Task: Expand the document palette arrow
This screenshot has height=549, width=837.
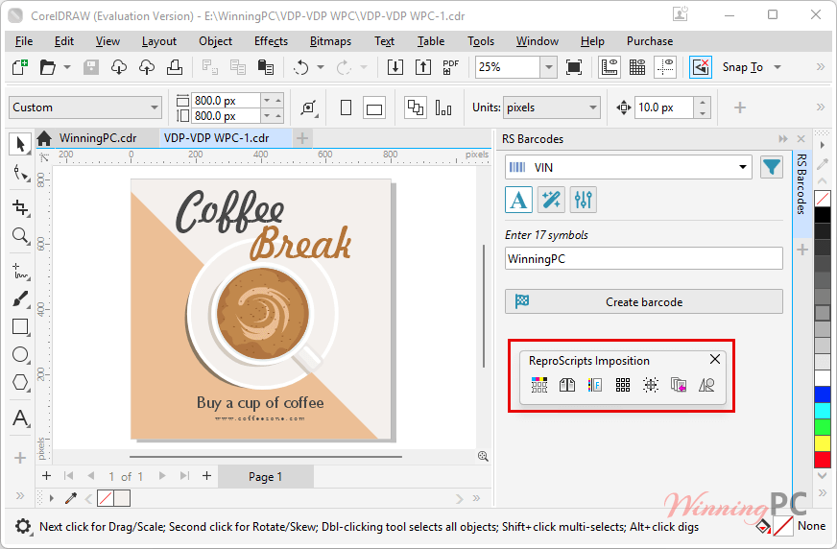Action: (x=51, y=498)
